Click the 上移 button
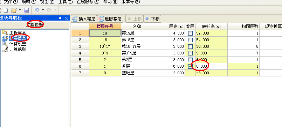This screenshot has height=127, width=282. (x=134, y=18)
